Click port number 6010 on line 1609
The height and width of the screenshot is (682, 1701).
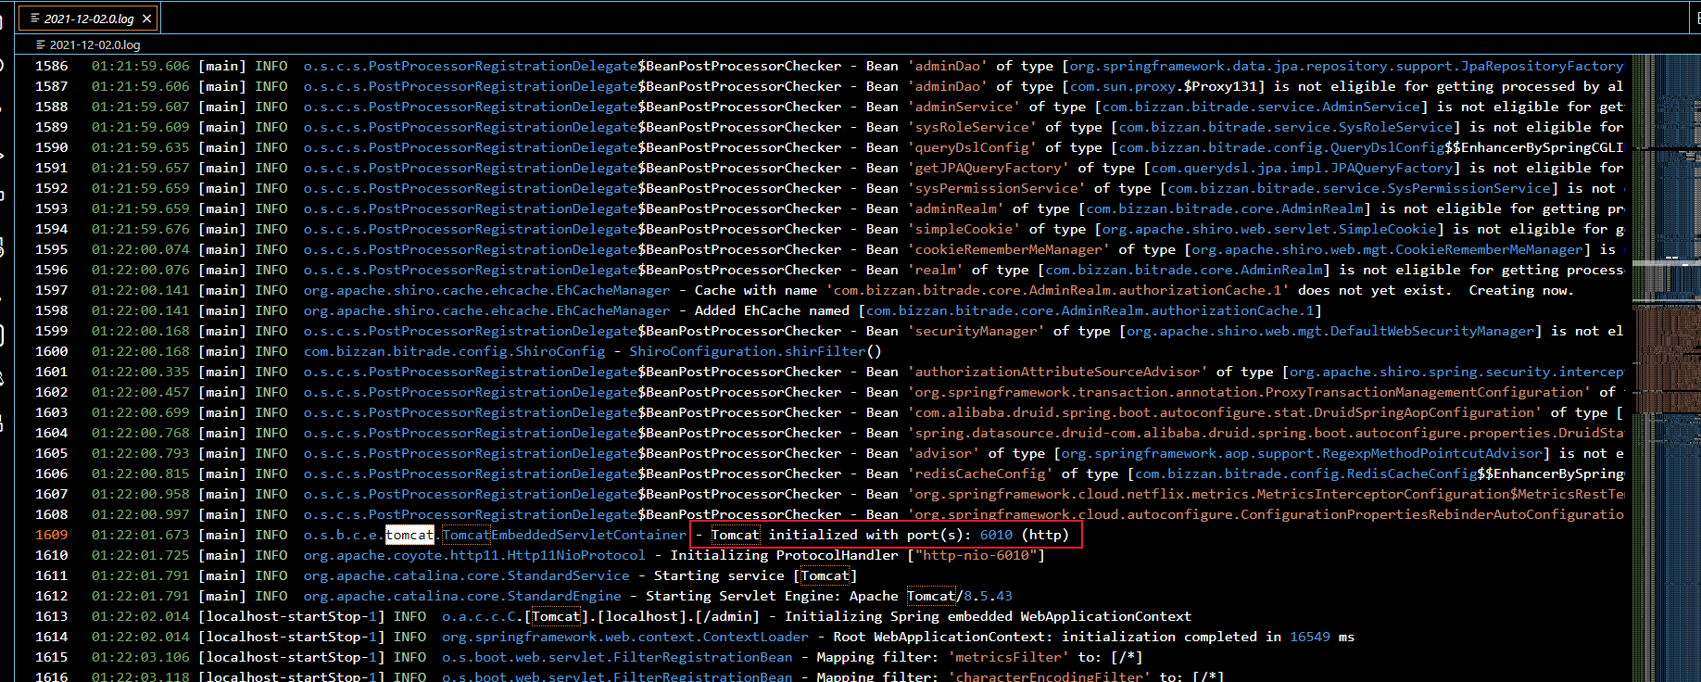pos(996,535)
